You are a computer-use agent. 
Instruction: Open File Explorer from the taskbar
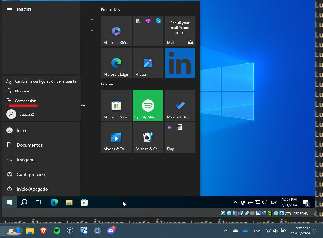coord(69,202)
